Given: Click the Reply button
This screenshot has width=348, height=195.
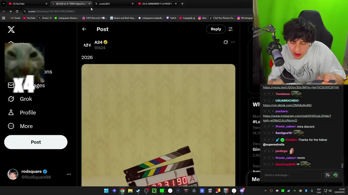Looking at the screenshot, I should coord(216,29).
